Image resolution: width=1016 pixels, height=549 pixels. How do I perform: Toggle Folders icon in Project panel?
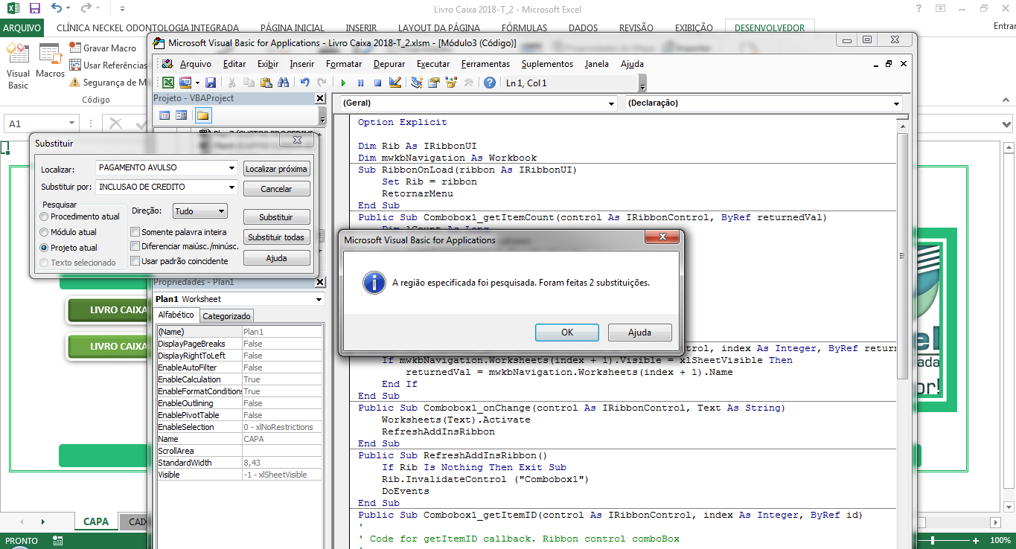[202, 115]
